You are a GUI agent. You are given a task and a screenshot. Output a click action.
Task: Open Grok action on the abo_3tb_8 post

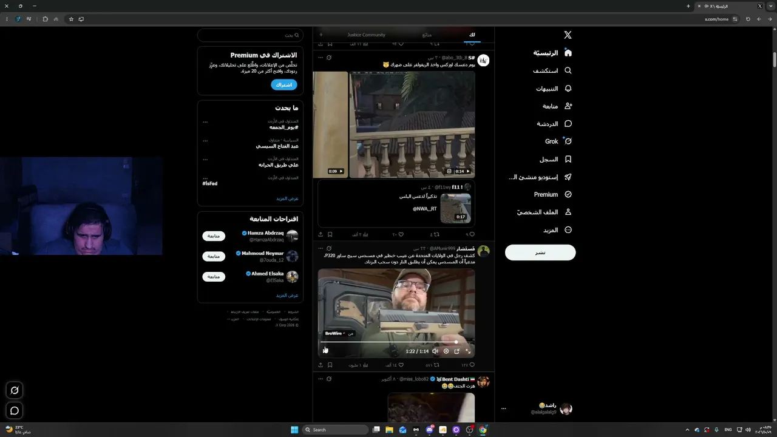coord(329,58)
